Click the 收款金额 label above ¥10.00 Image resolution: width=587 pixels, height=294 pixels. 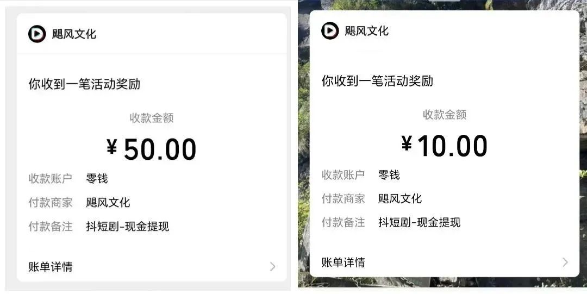445,114
